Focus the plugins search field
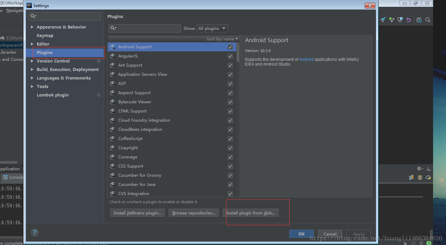This screenshot has width=446, height=245. click(x=144, y=28)
